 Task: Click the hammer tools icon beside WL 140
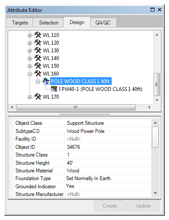[38, 58]
